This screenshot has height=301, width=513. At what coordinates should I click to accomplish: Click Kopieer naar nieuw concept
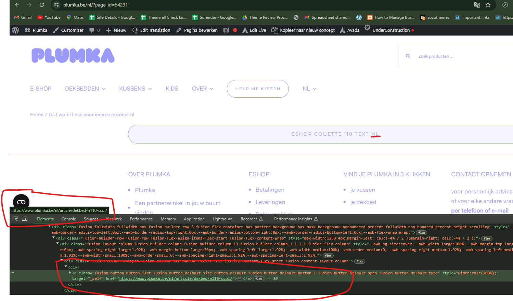point(303,30)
